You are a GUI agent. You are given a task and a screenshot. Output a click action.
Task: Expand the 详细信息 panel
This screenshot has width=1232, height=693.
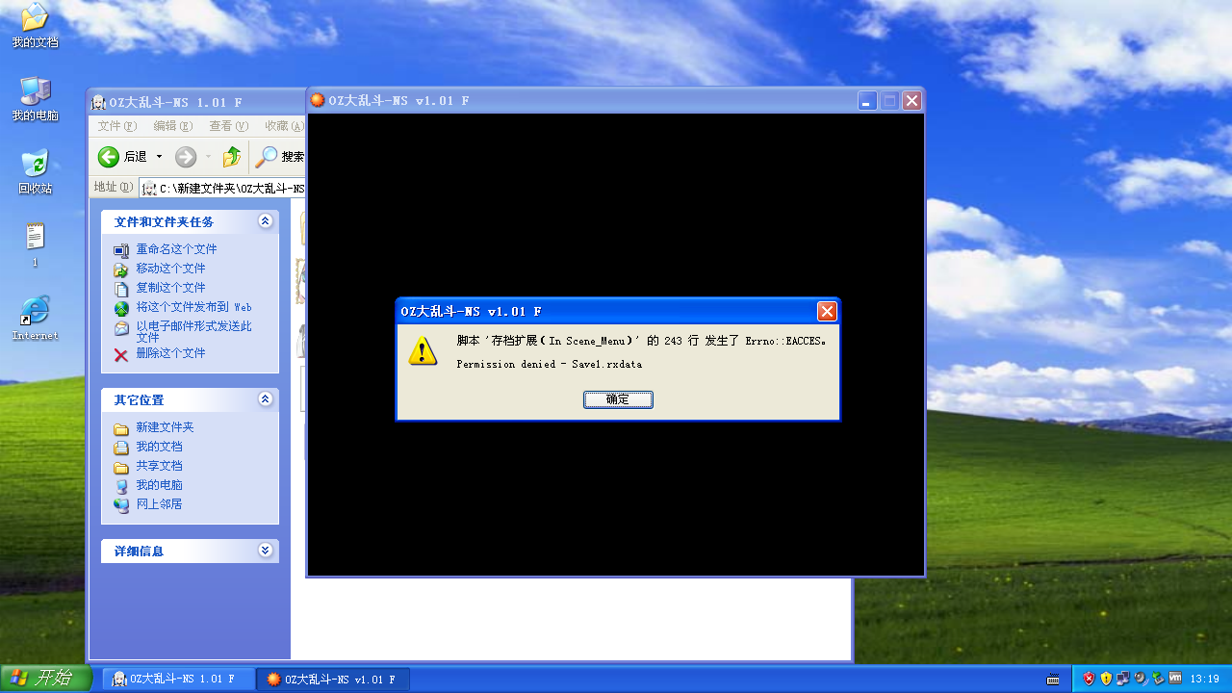point(266,551)
